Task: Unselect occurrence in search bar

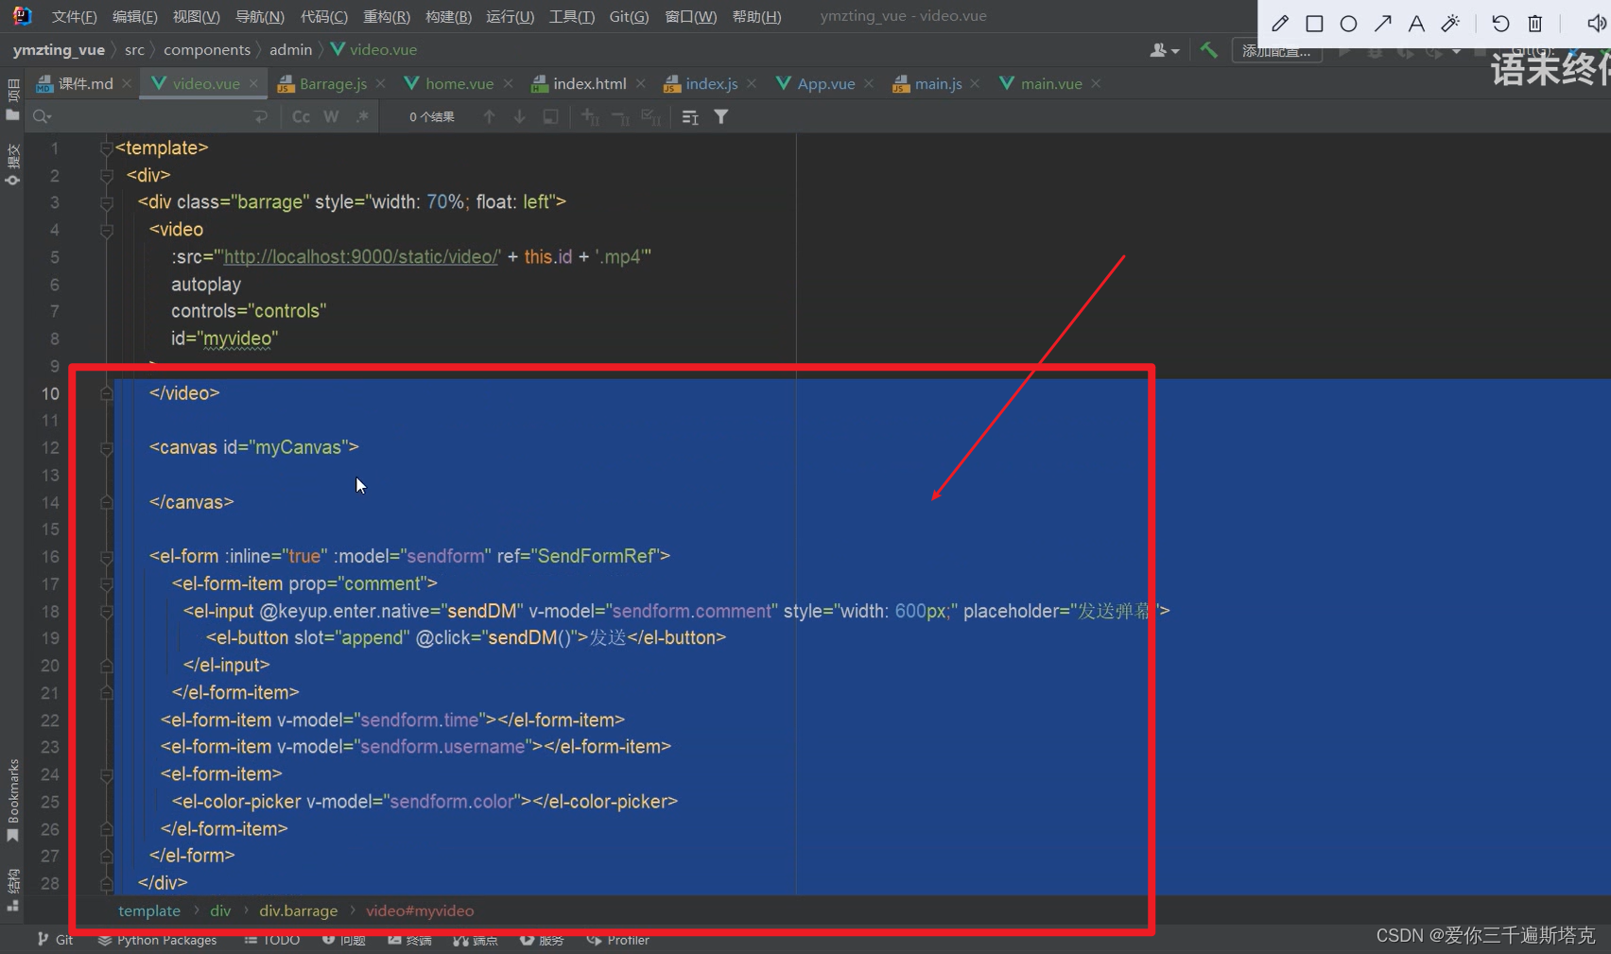Action: (620, 116)
